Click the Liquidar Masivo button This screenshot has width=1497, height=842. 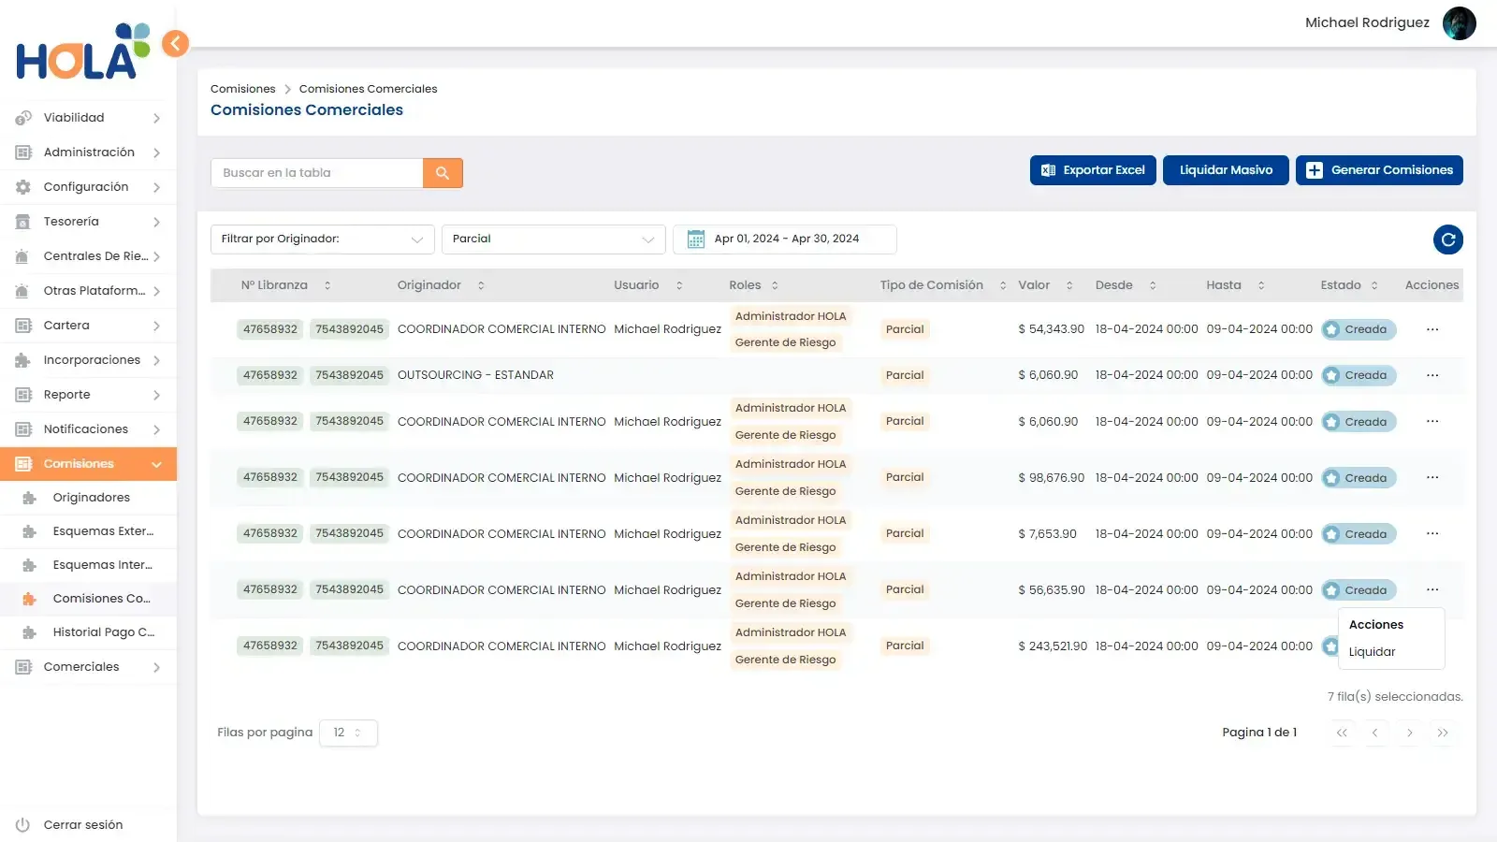click(1226, 170)
